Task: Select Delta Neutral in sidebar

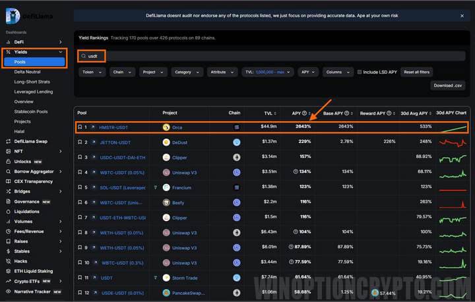Action: click(28, 72)
